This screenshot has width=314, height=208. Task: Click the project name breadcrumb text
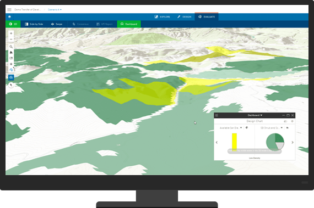click(x=28, y=9)
